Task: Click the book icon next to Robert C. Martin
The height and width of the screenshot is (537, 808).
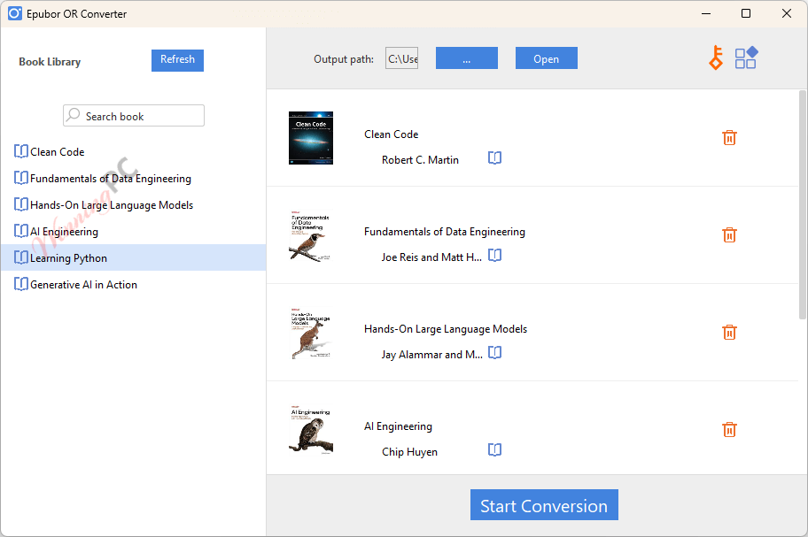Action: tap(494, 157)
